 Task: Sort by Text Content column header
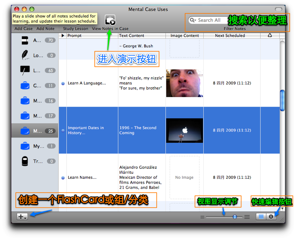[131, 36]
